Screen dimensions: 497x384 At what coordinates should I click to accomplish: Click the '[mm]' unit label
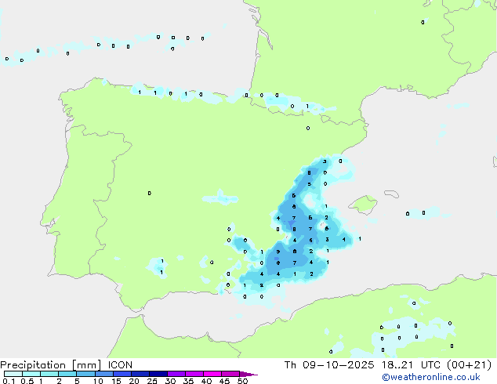[x=86, y=365]
